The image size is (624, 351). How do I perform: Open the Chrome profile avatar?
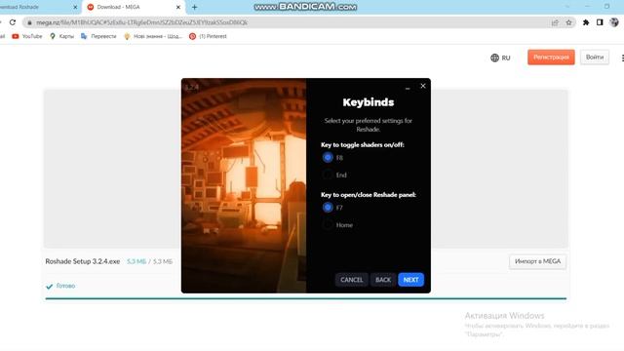614,22
